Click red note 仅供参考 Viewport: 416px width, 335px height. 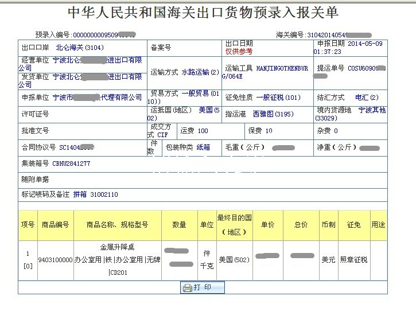click(239, 52)
